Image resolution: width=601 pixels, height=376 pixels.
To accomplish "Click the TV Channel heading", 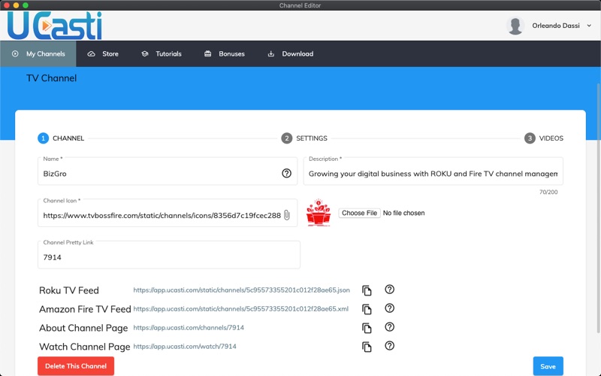I will (51, 78).
